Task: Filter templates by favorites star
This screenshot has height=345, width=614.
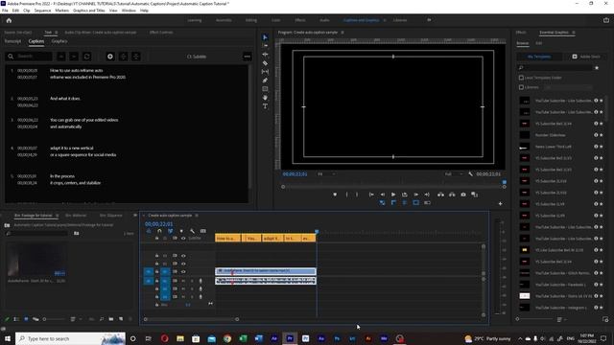Action: (x=597, y=68)
